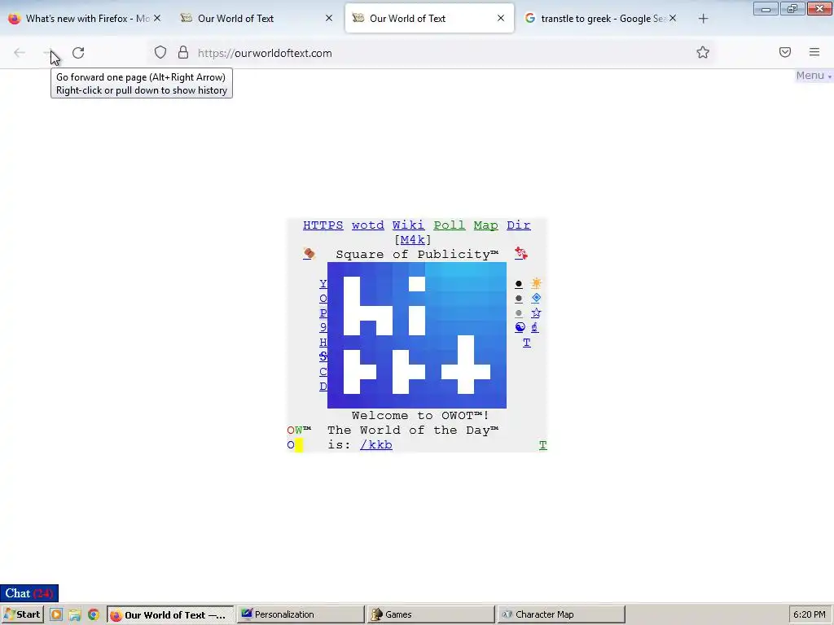Close the Google Search tab
Viewport: 834px width, 625px height.
[x=673, y=18]
